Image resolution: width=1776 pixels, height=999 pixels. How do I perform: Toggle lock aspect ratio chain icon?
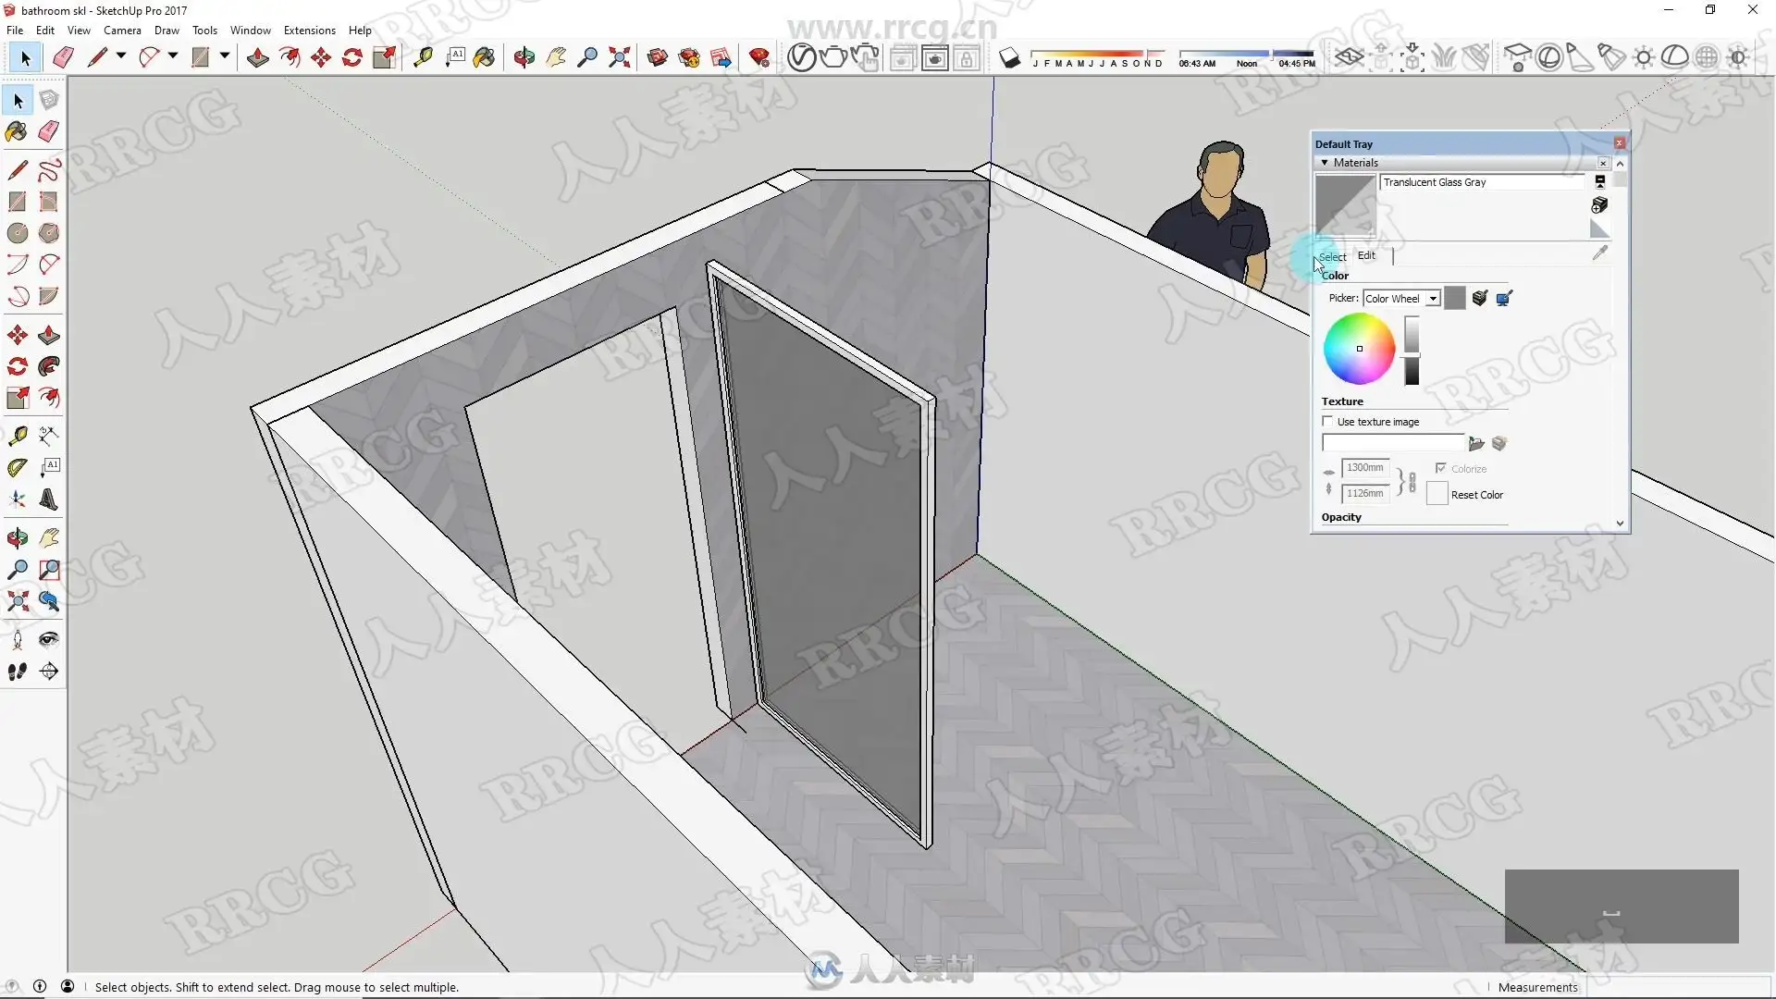click(x=1412, y=482)
